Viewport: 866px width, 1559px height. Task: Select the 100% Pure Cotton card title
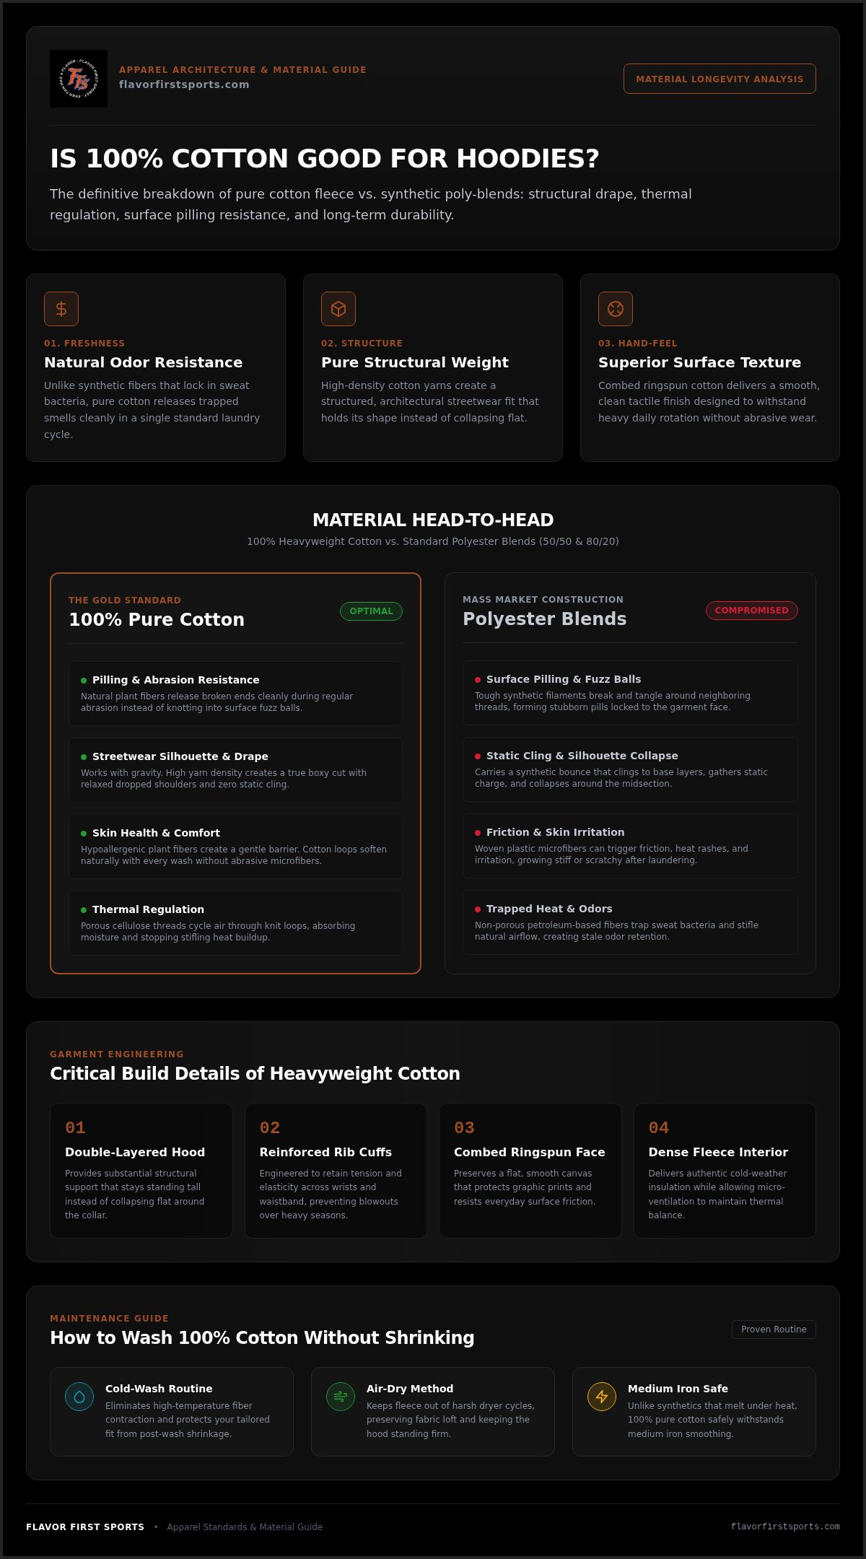click(157, 619)
